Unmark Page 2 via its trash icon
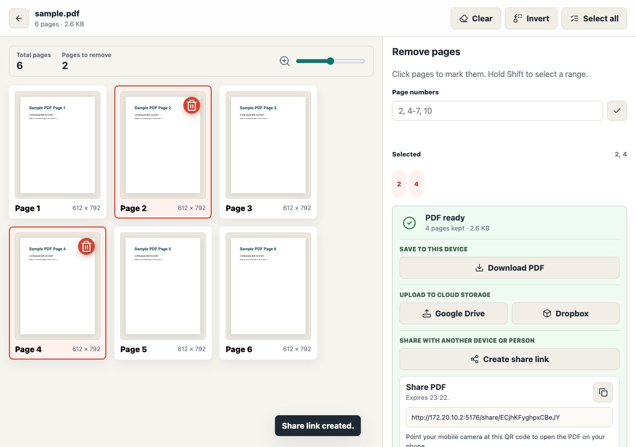Screen dimensions: 636x447 coord(192,105)
